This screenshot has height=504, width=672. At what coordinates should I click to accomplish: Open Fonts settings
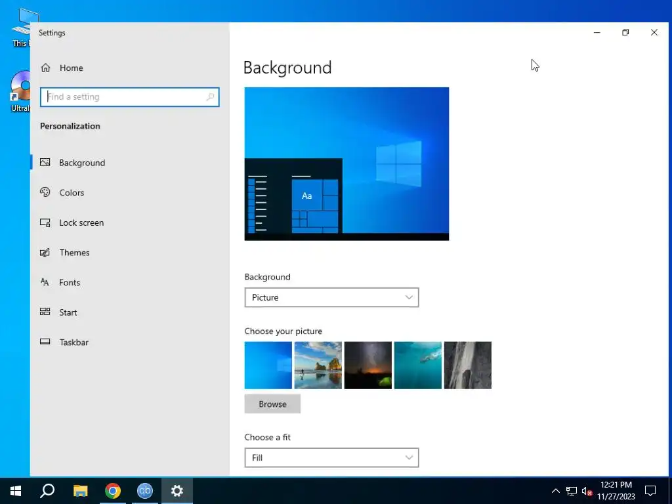[70, 282]
